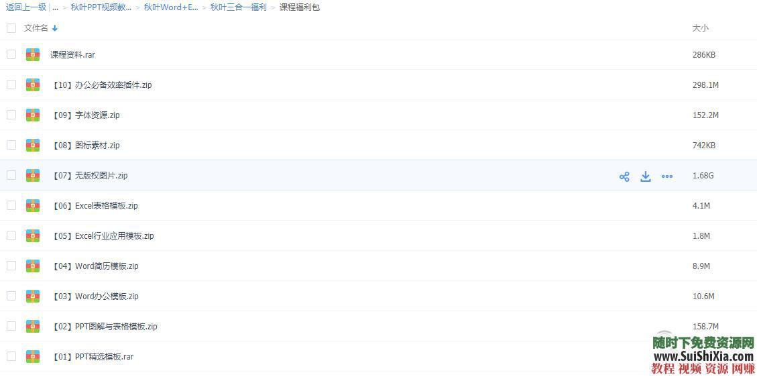
Task: Check the box for 图标素材.zip
Action: 11,145
